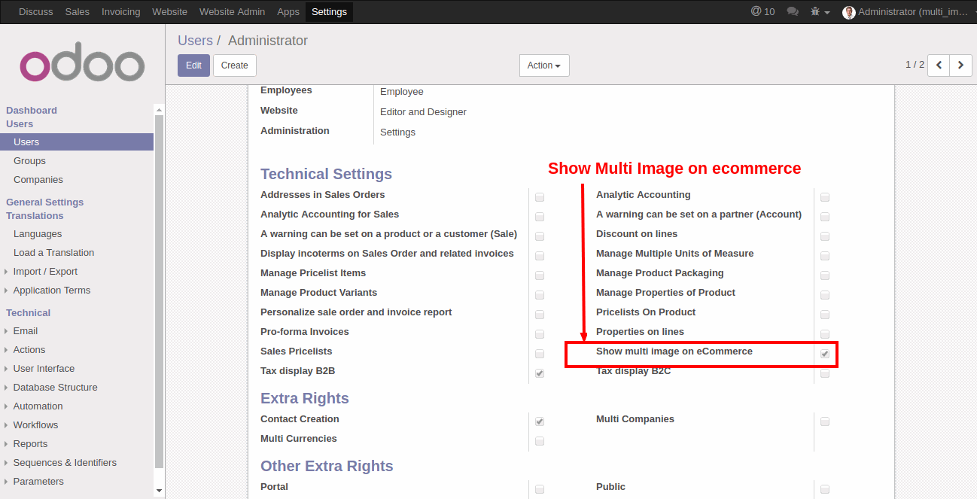Open the bug debug tools menu

820,12
